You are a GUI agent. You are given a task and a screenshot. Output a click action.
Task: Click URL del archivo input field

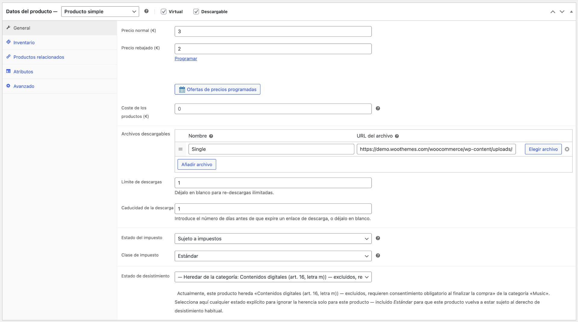coord(436,149)
